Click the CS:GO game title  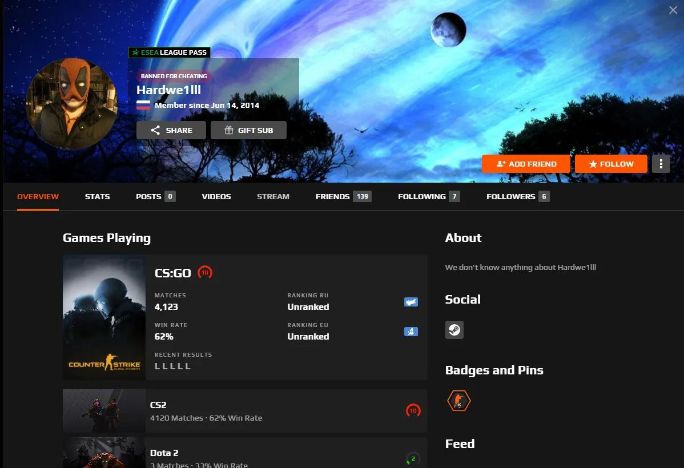(x=173, y=273)
